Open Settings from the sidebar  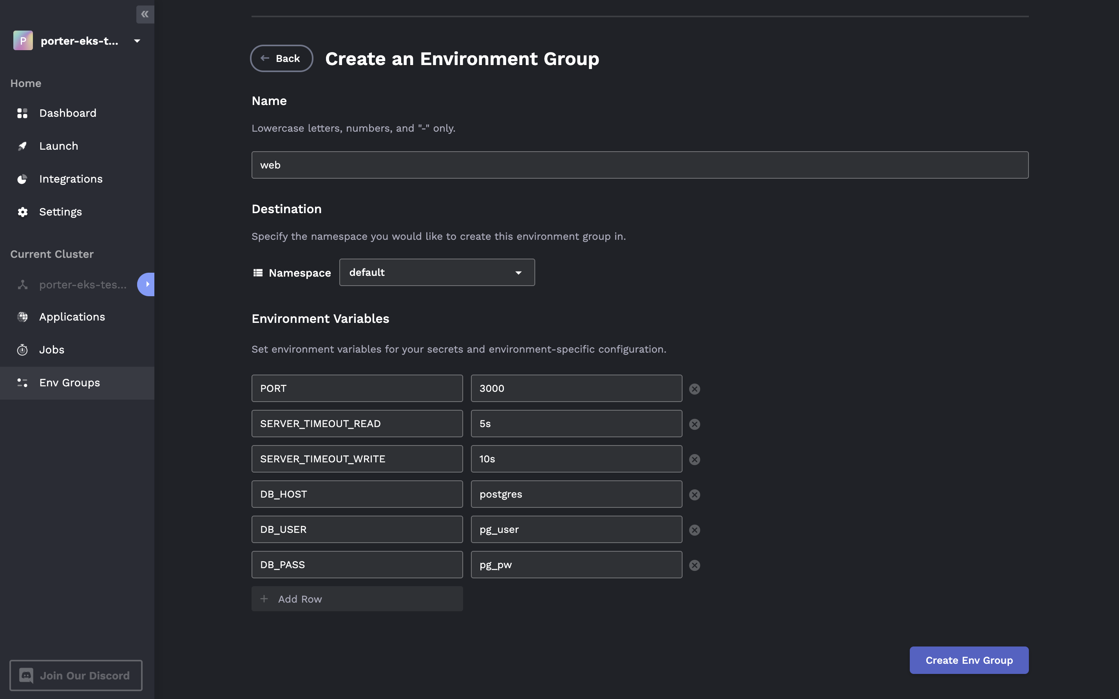coord(60,212)
